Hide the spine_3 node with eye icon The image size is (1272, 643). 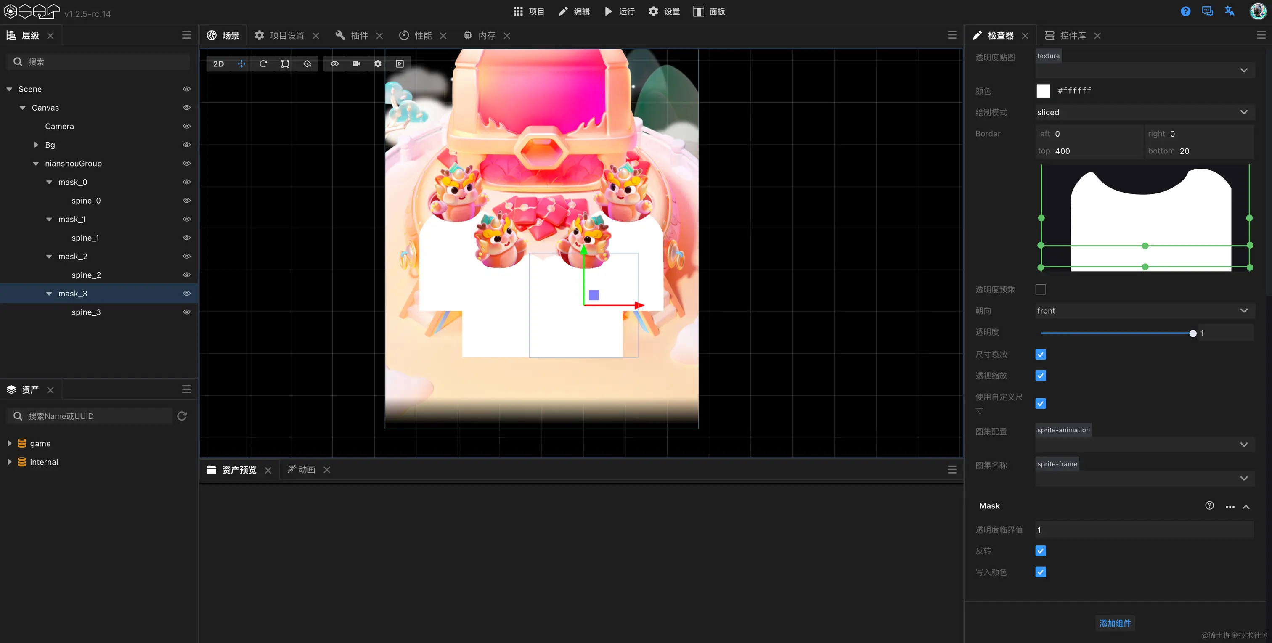click(187, 312)
